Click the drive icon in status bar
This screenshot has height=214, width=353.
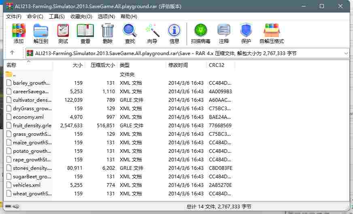[9, 206]
